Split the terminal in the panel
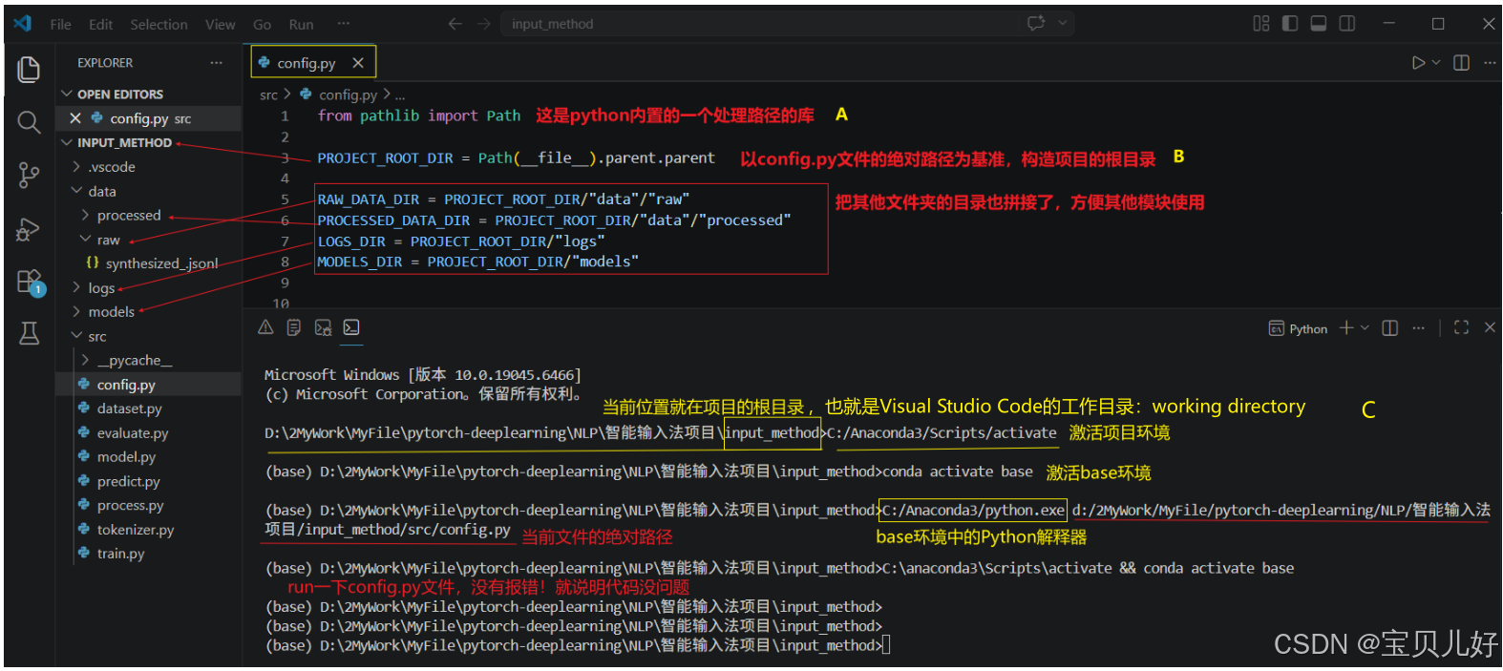Screen dimensions: 1503x671 point(1390,327)
